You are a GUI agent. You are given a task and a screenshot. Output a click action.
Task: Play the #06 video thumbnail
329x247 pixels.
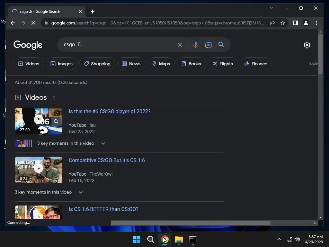click(39, 121)
